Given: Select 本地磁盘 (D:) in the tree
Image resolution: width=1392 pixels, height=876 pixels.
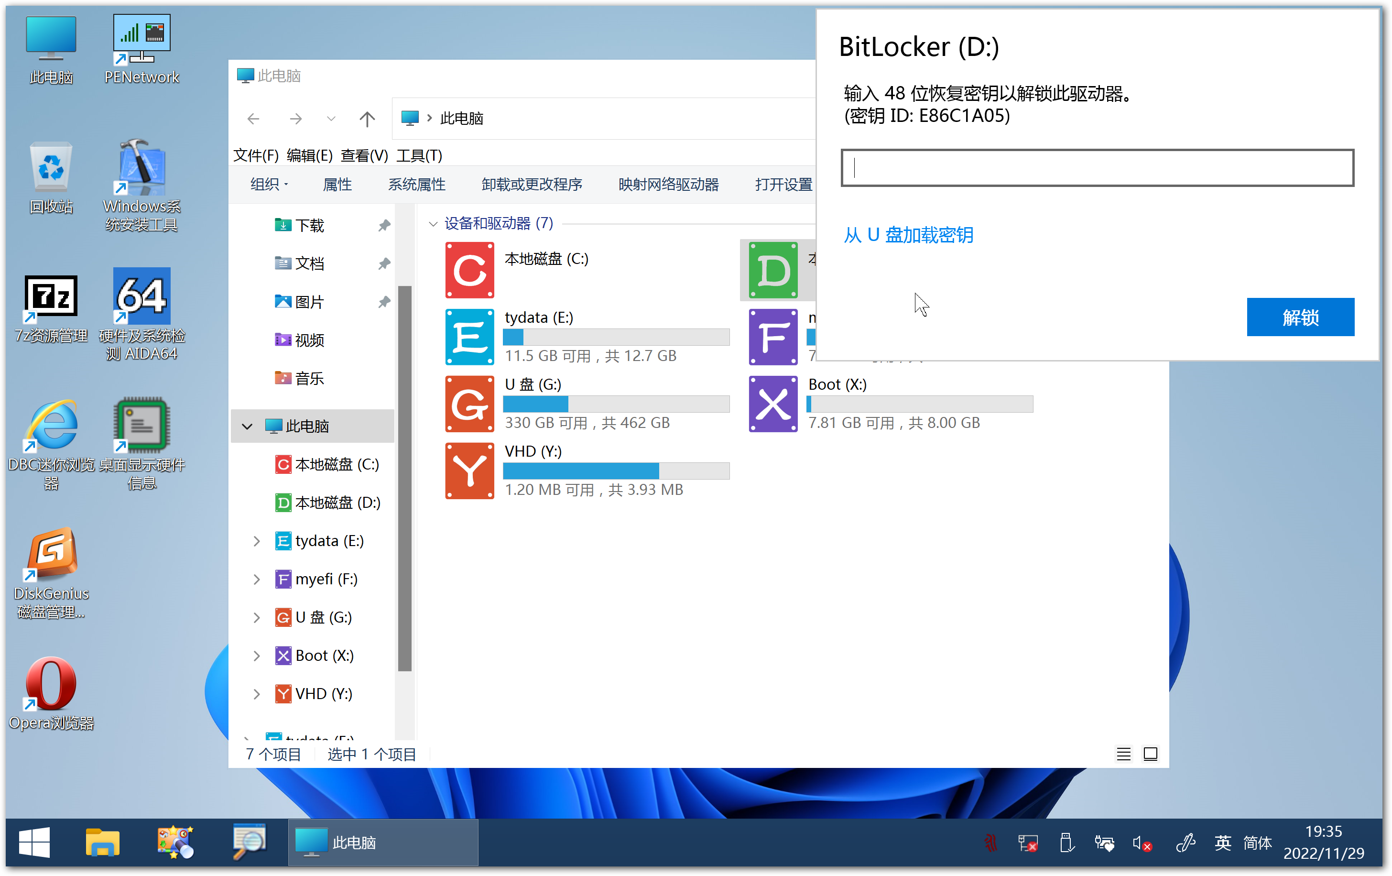Looking at the screenshot, I should 328,503.
